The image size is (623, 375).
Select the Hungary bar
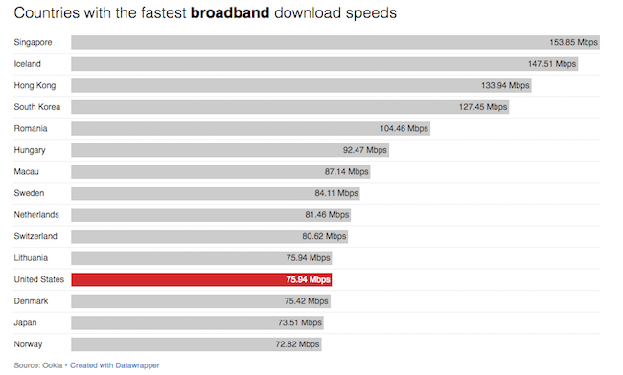click(x=230, y=150)
